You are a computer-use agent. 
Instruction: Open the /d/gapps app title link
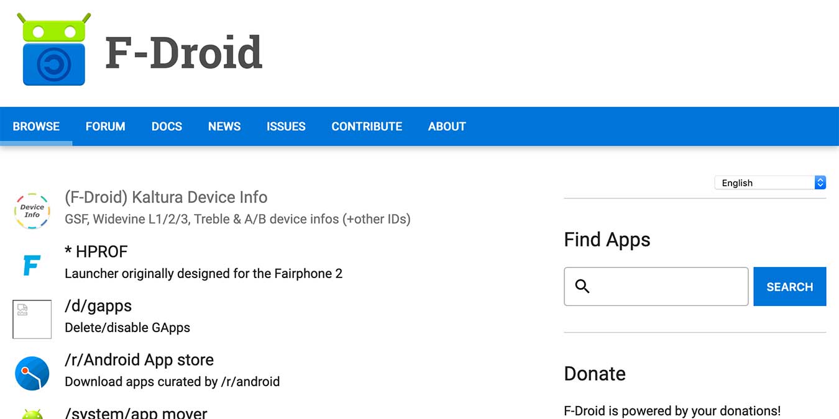[x=98, y=306]
